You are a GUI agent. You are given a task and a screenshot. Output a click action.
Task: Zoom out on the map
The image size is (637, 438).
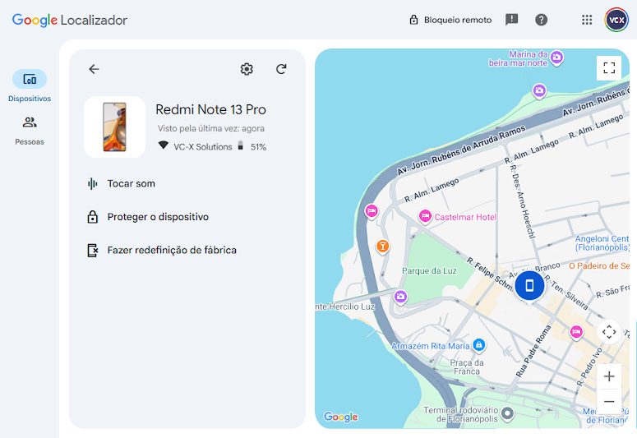[x=609, y=402]
